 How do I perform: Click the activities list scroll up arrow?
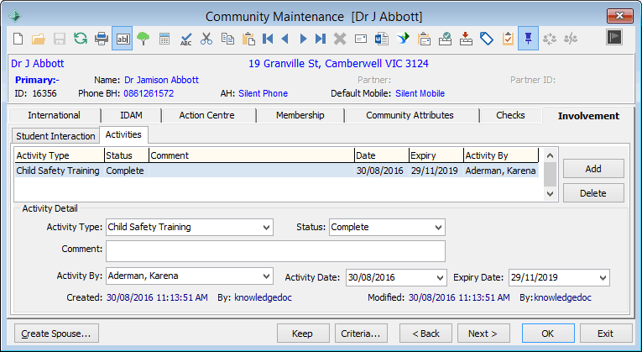551,155
